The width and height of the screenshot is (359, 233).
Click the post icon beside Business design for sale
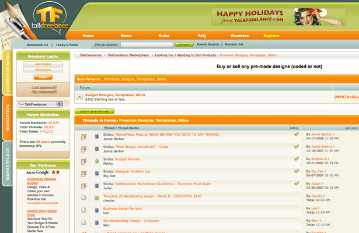(97, 210)
